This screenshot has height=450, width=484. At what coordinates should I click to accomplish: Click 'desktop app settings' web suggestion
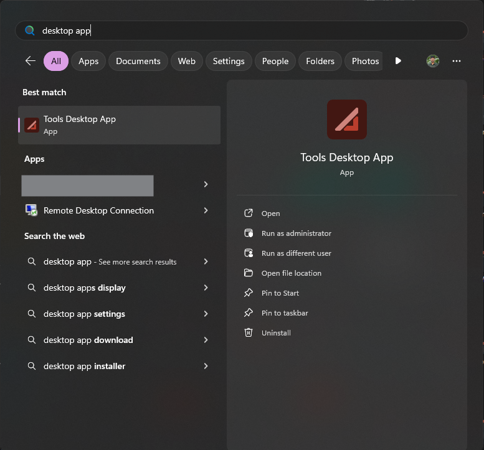(x=84, y=314)
